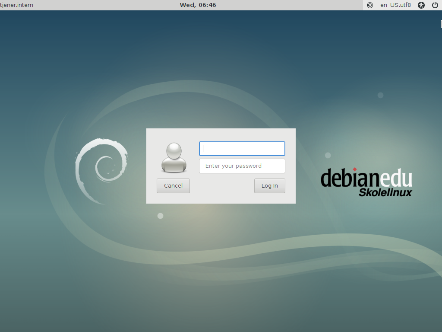Image resolution: width=442 pixels, height=332 pixels.
Task: Click the white sliver at right screen edge
Action: point(441,24)
